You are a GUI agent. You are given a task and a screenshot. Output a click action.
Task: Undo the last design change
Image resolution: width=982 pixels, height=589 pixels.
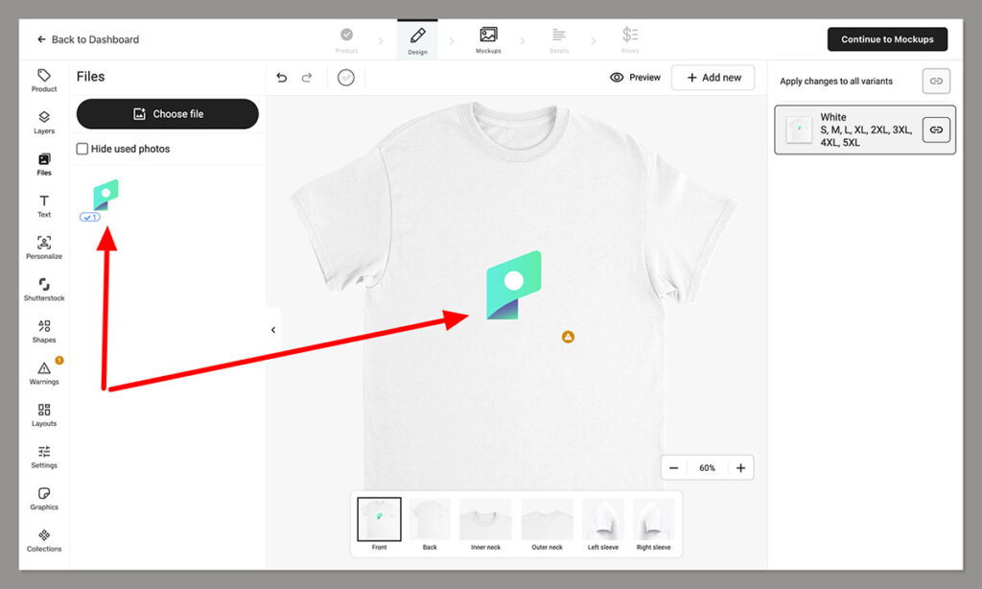282,78
